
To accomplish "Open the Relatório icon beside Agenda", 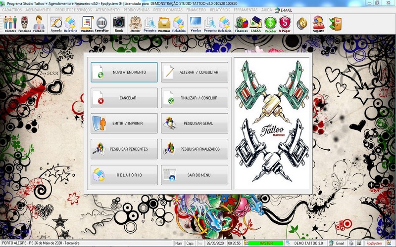I will point(70,24).
